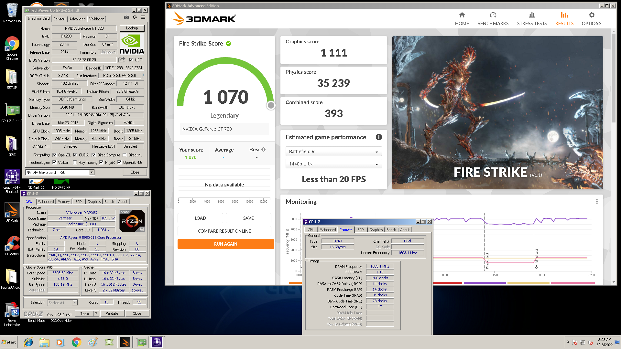This screenshot has height=349, width=621.
Task: Toggle the DirectCompute checkbox
Action: click(x=93, y=155)
